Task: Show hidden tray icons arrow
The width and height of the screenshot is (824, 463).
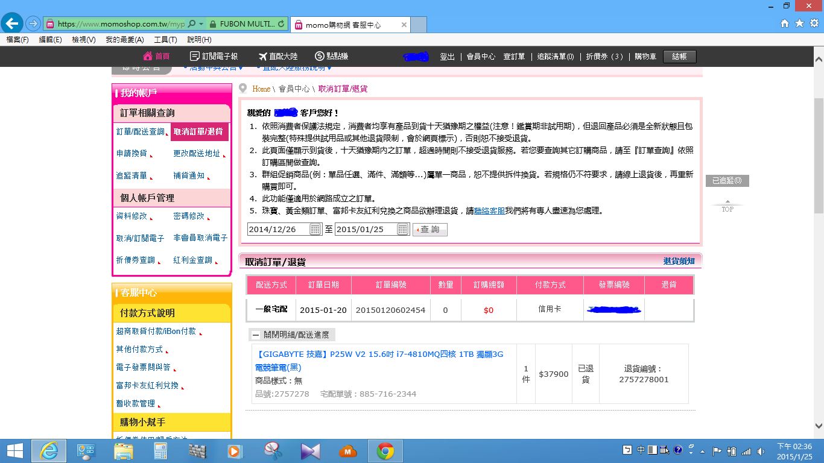Action: (x=702, y=451)
